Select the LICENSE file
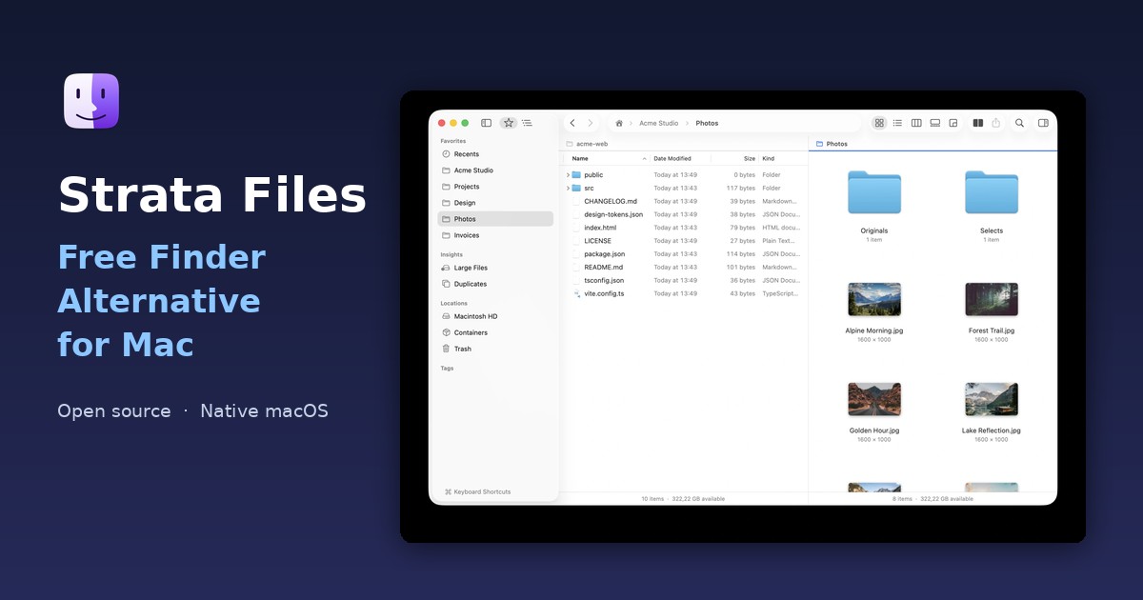Image resolution: width=1143 pixels, height=600 pixels. click(684, 241)
